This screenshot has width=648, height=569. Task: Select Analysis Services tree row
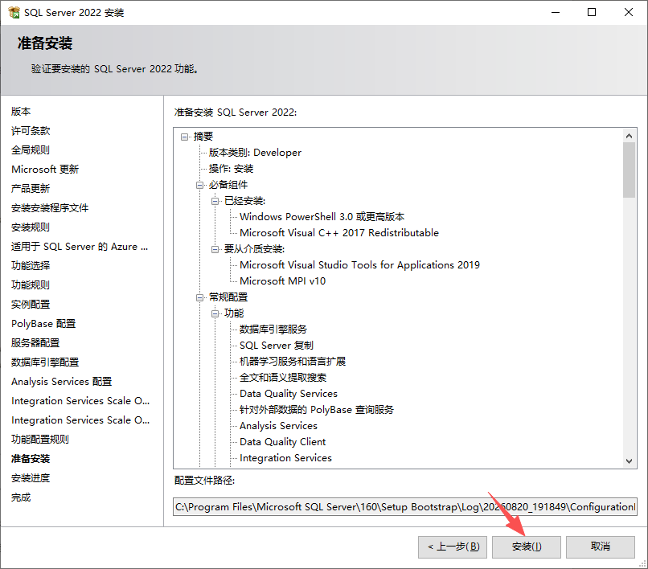pyautogui.click(x=278, y=426)
